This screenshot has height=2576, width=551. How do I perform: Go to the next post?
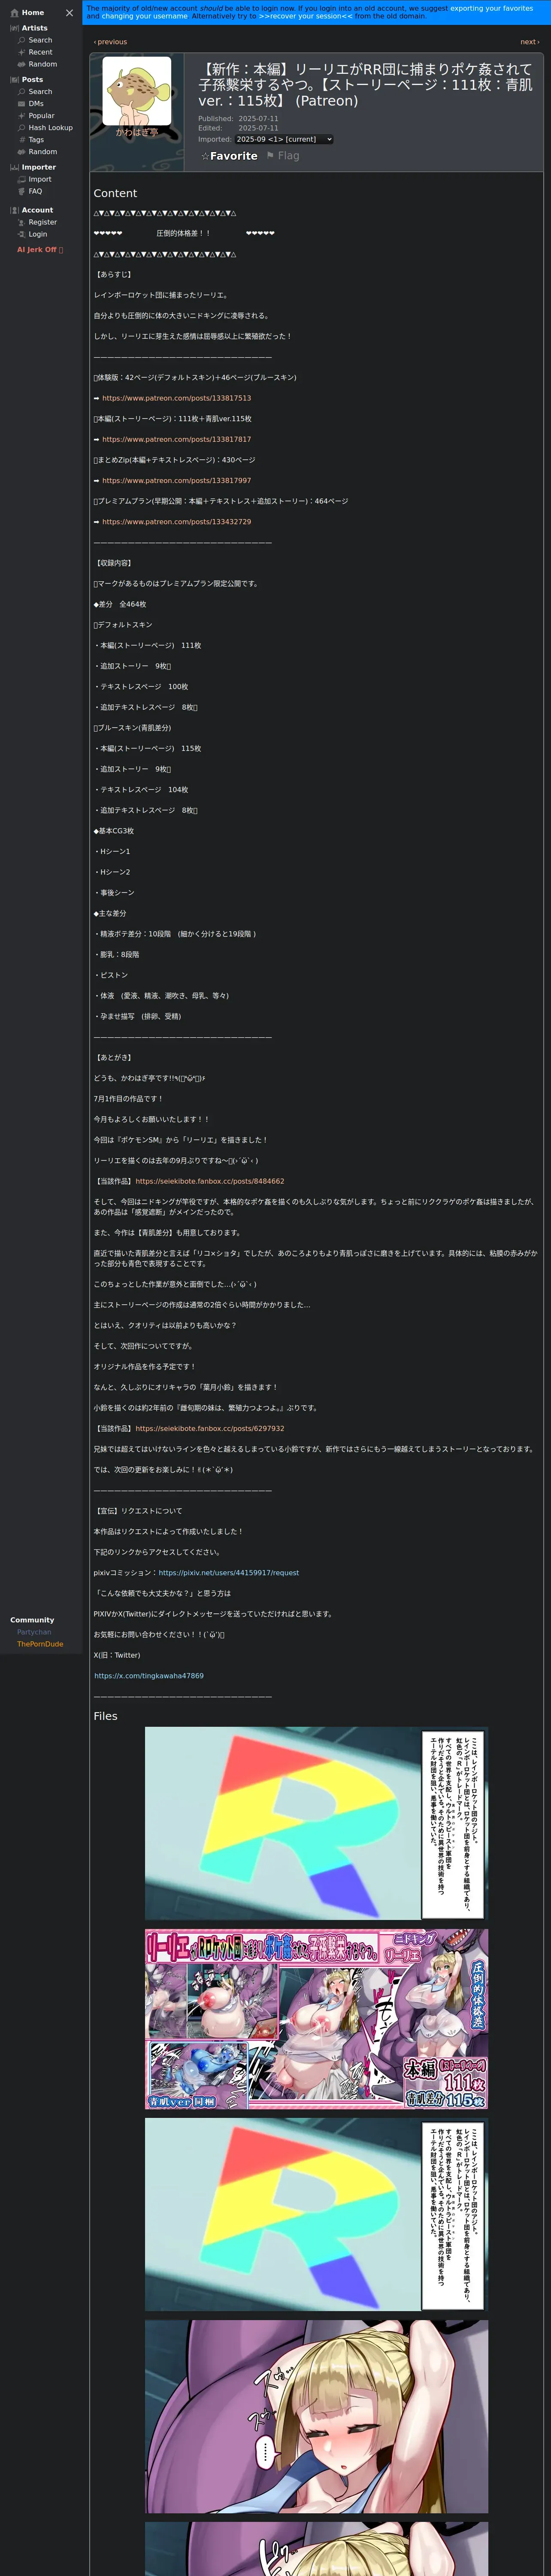tap(529, 42)
